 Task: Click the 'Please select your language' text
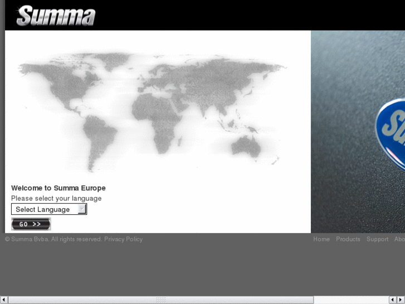[x=56, y=199]
